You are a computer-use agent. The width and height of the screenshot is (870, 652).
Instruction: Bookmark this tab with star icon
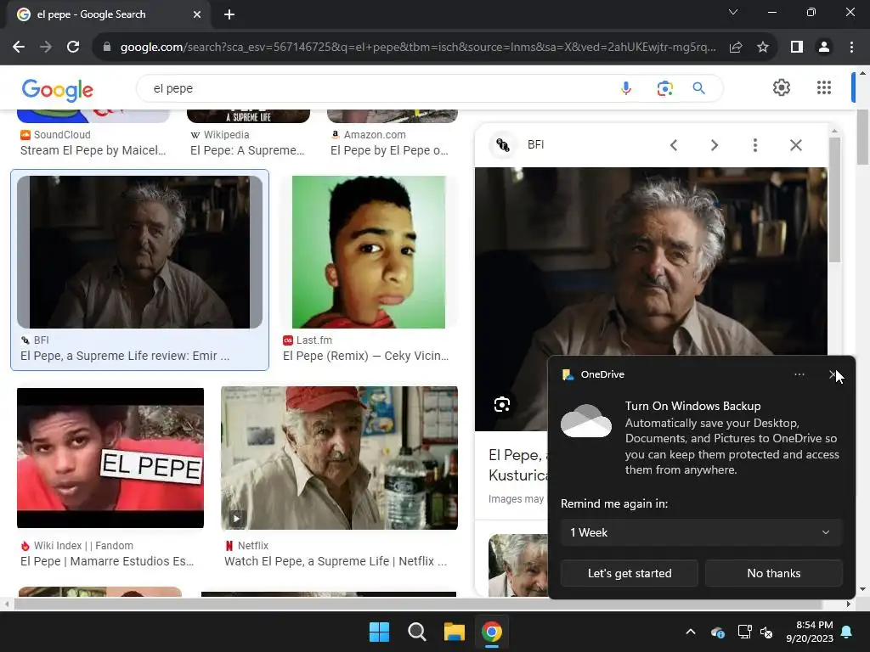click(x=763, y=48)
